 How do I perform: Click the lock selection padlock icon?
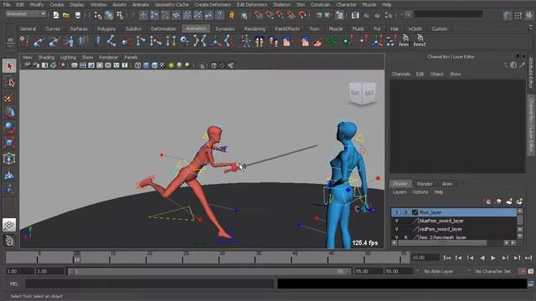click(232, 15)
